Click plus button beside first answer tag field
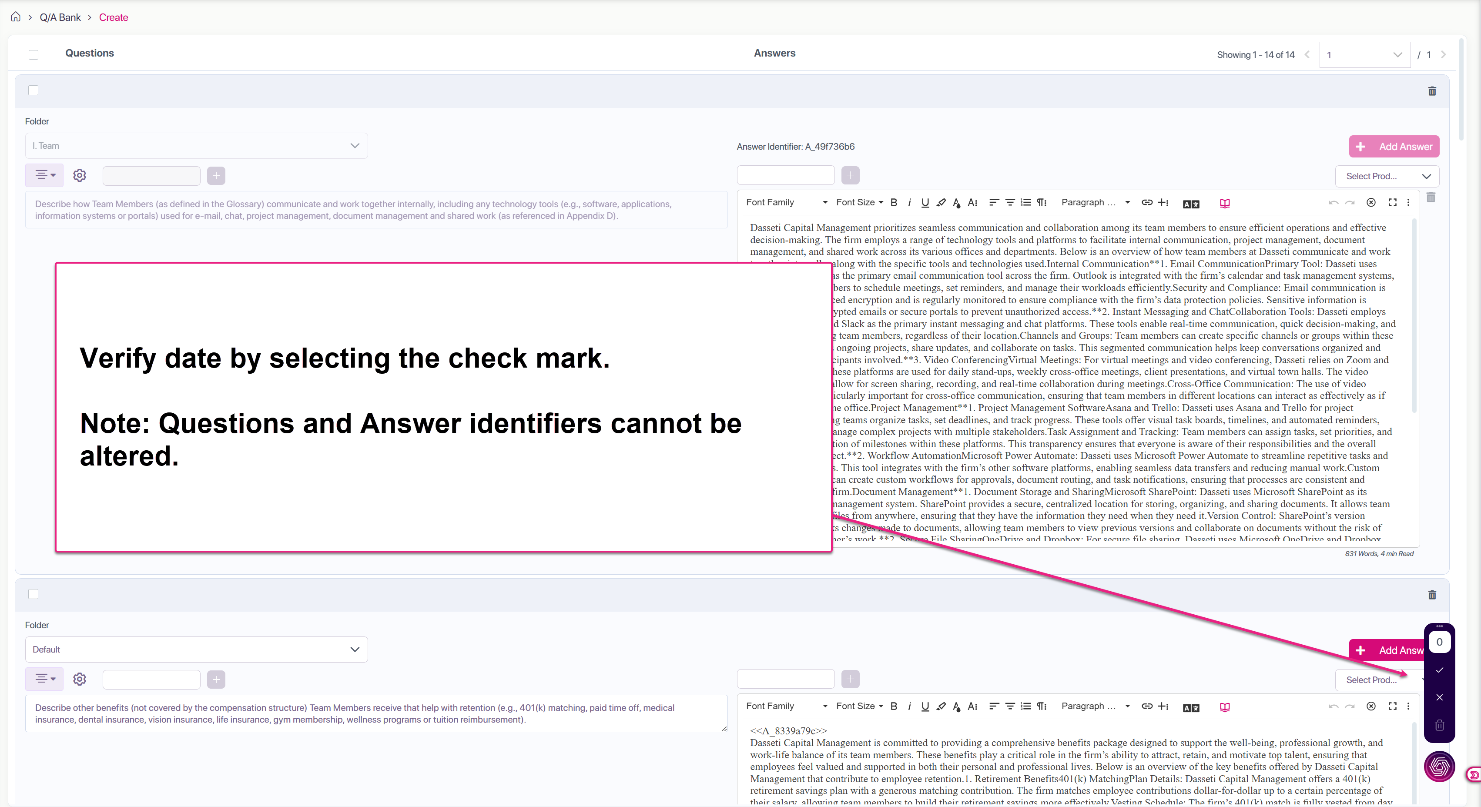Image resolution: width=1481 pixels, height=807 pixels. (850, 175)
